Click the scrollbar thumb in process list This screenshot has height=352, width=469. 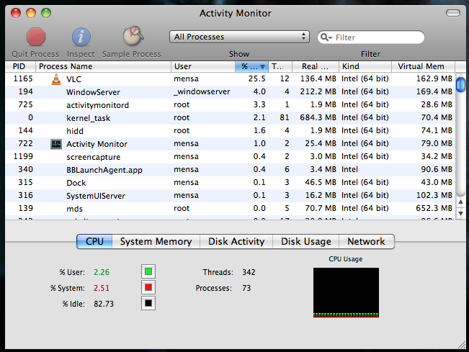(x=460, y=84)
